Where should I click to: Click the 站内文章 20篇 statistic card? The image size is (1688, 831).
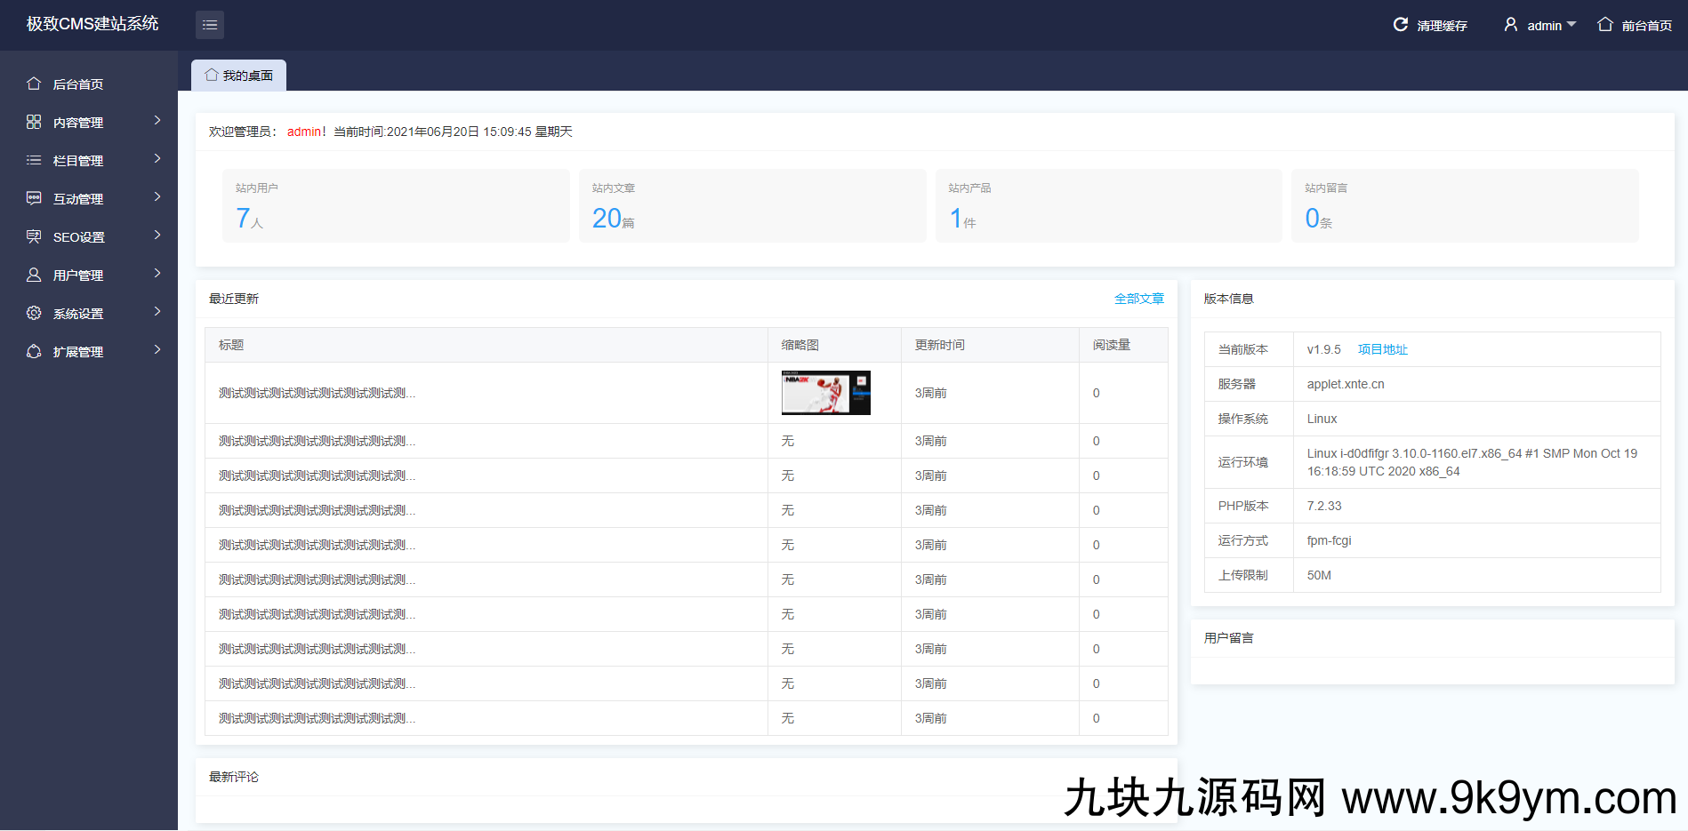click(752, 205)
